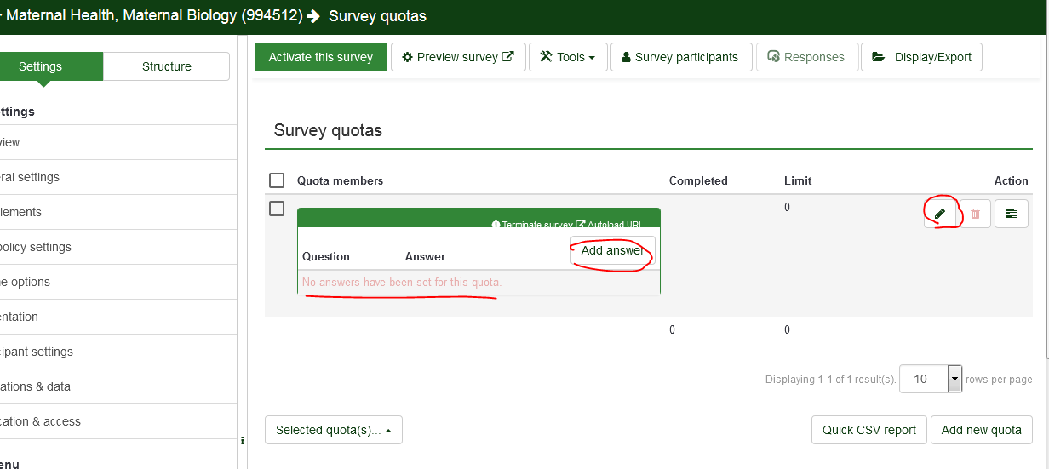
Task: Check the select-all quotas checkbox
Action: 277,180
